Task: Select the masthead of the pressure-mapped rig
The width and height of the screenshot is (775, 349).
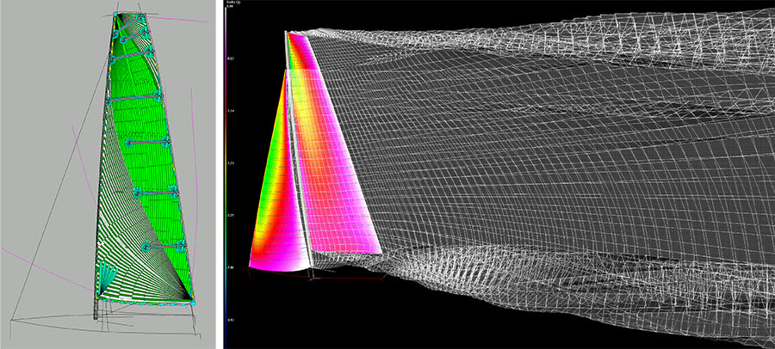Action: (x=288, y=33)
